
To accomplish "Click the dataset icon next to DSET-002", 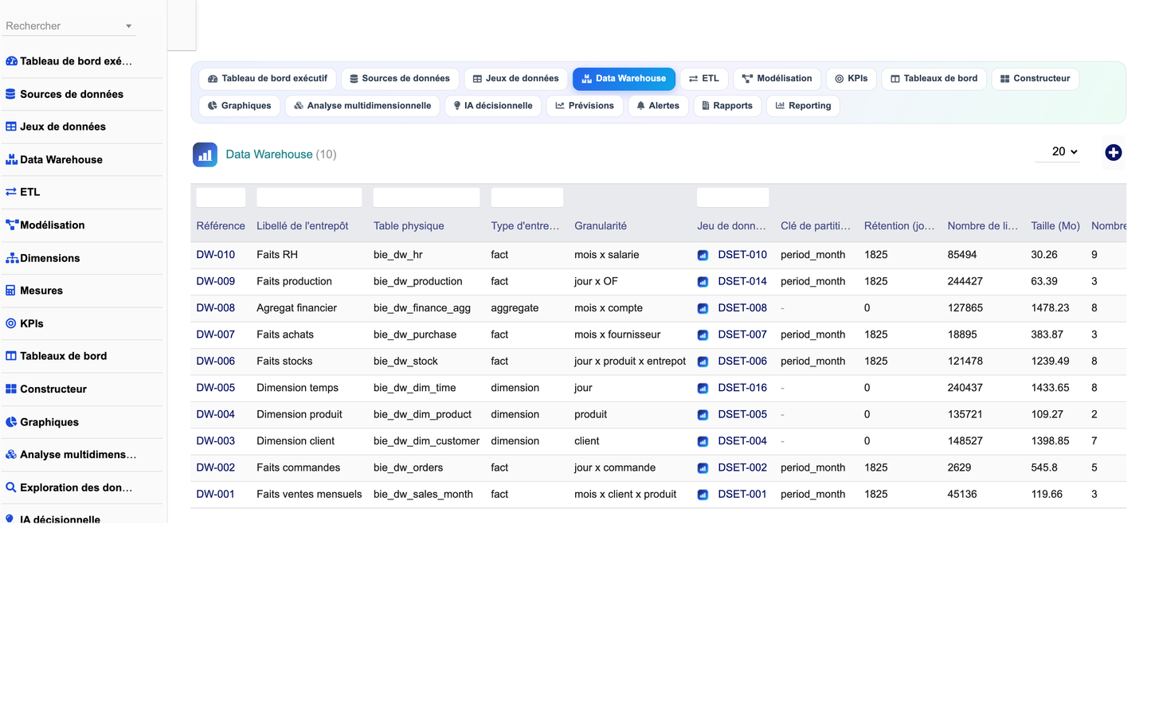I will coord(703,468).
